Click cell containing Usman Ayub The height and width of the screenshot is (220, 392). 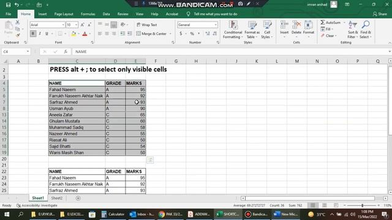77,109
